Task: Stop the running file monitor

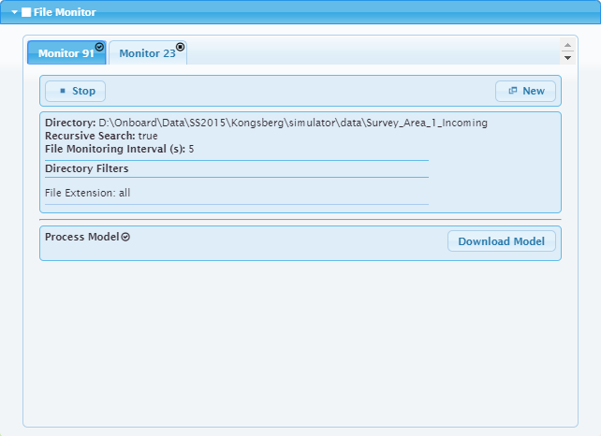Action: coord(76,91)
